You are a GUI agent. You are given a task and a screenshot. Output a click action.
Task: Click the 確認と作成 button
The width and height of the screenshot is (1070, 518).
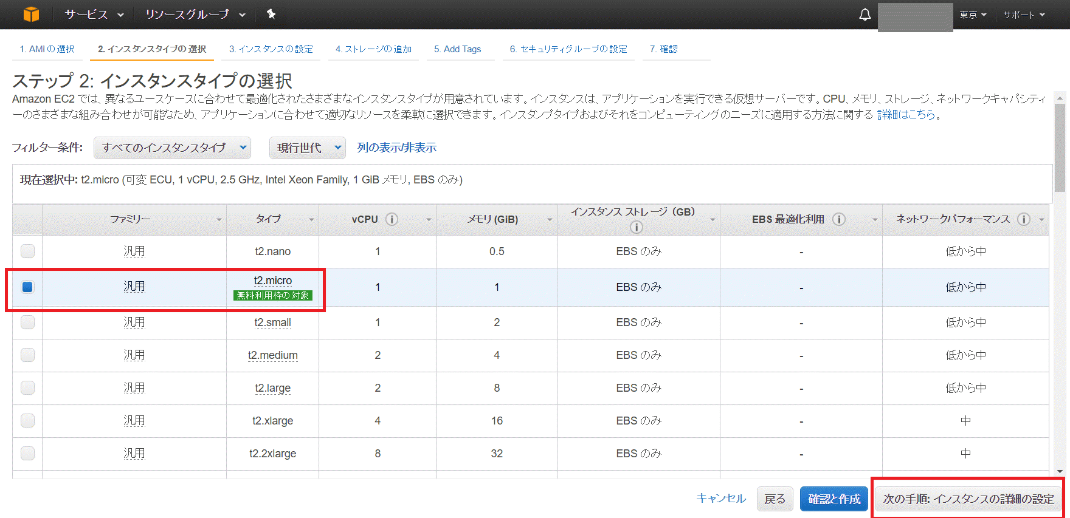pos(834,499)
